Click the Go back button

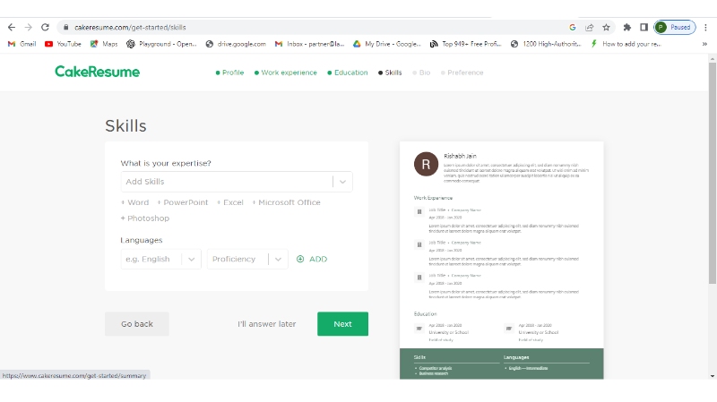137,324
